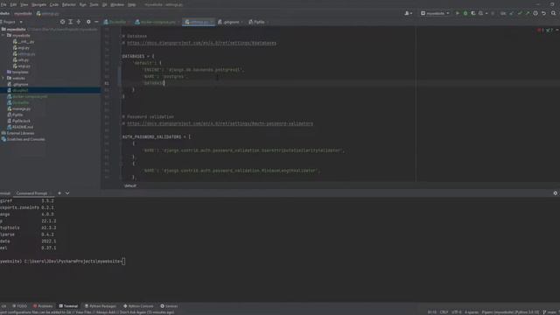Open the Python Packages tool window
This screenshot has width=560, height=315.
[101, 306]
